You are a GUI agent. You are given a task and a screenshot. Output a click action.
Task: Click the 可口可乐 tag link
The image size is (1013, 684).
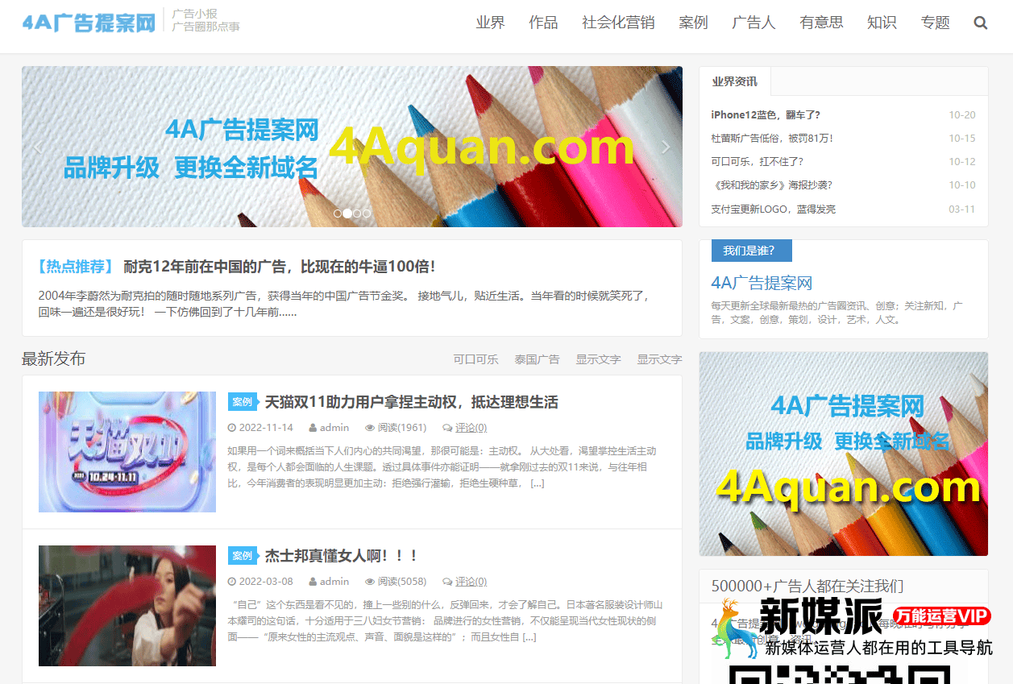[475, 359]
